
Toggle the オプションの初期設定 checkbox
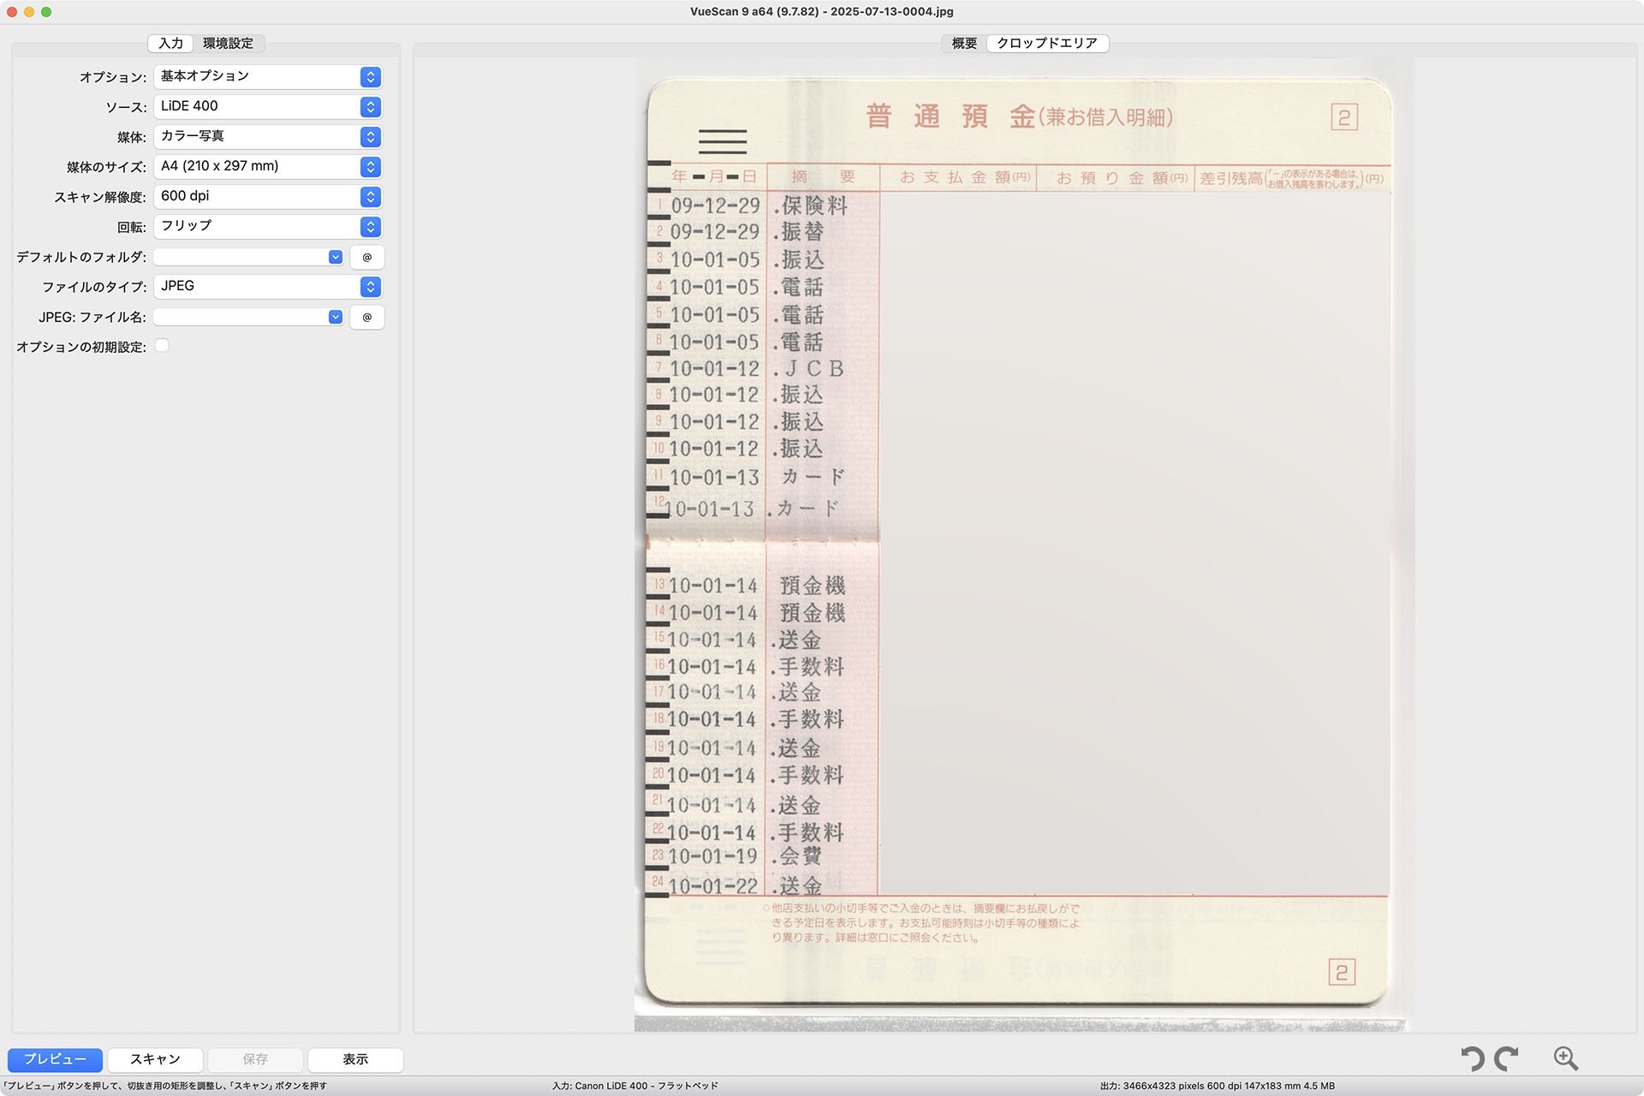tap(162, 346)
